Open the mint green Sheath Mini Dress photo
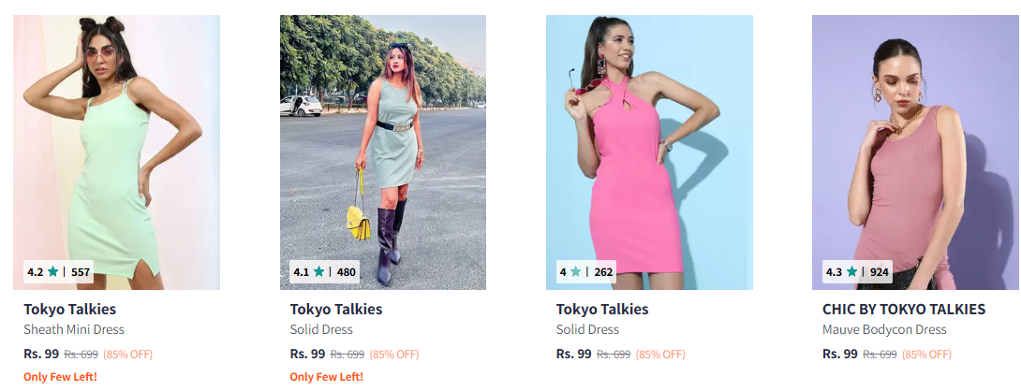This screenshot has height=391, width=1021. pos(116,152)
